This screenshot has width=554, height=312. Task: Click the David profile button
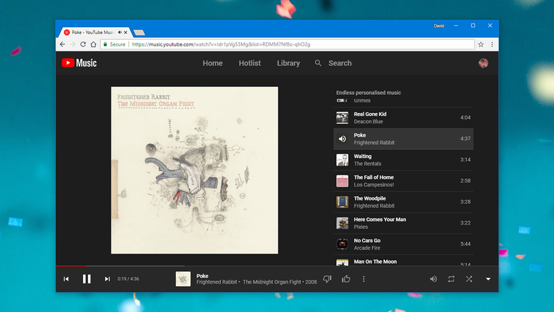[439, 26]
